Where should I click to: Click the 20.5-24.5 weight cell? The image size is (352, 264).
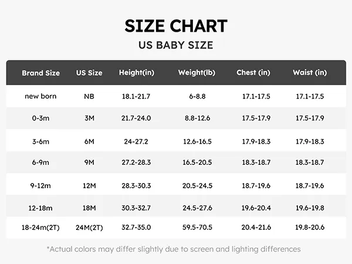click(197, 186)
